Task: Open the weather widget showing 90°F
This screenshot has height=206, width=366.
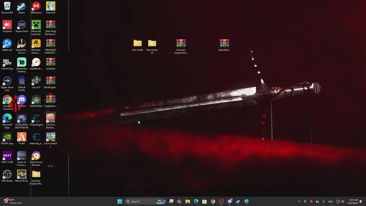Action: point(13,201)
